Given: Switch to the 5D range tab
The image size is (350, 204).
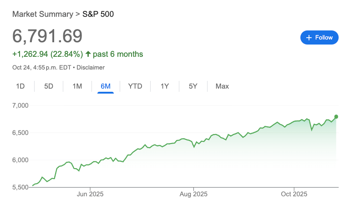Looking at the screenshot, I should click(x=49, y=86).
